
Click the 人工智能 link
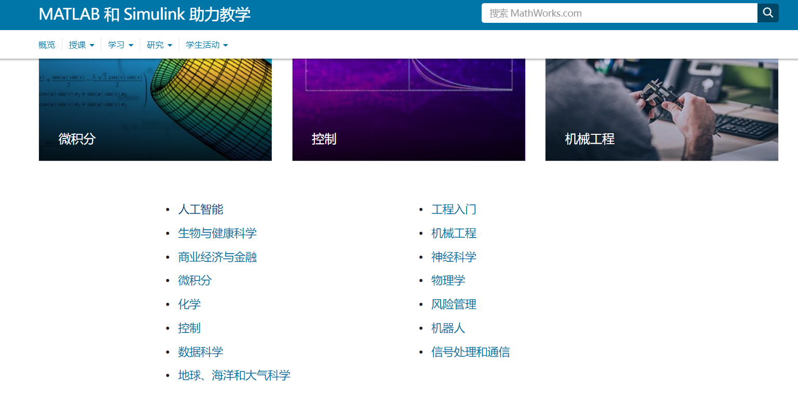[201, 210]
